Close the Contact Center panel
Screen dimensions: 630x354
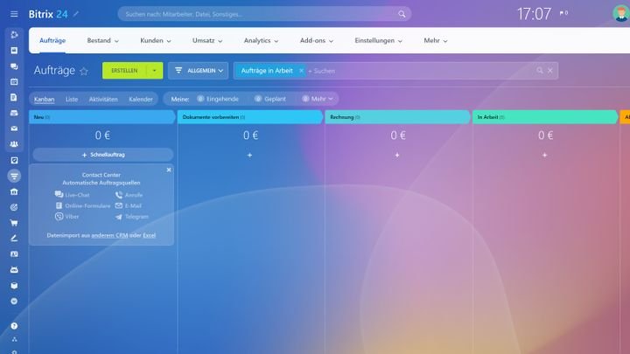[169, 170]
